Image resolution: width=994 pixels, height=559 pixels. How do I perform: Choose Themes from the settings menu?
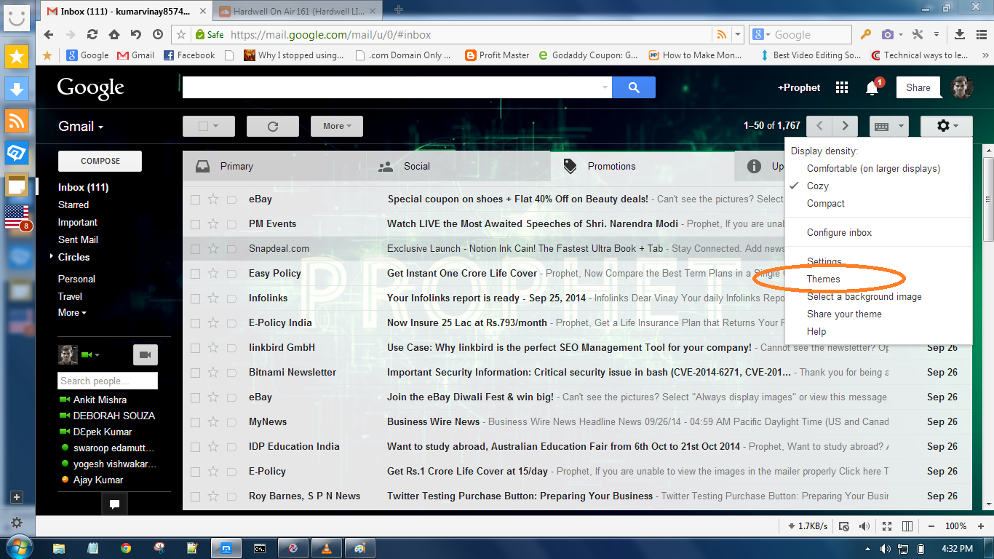[823, 279]
